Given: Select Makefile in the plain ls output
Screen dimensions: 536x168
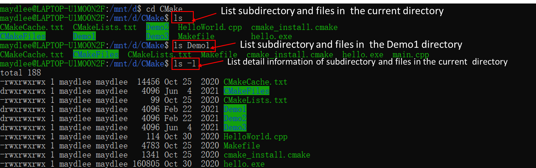Looking at the screenshot, I should tap(196, 36).
